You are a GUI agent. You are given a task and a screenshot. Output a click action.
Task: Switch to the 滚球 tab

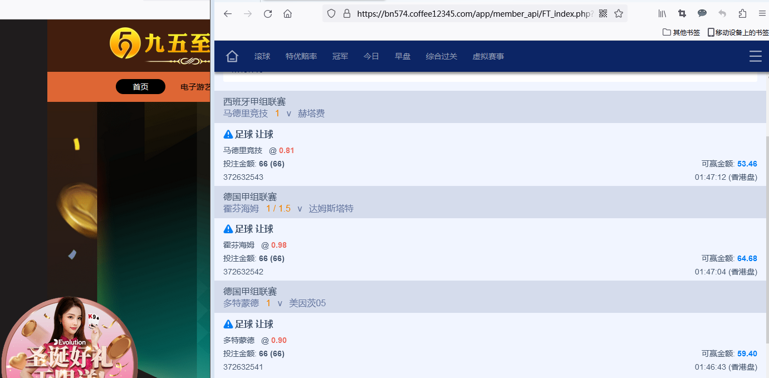coord(262,56)
